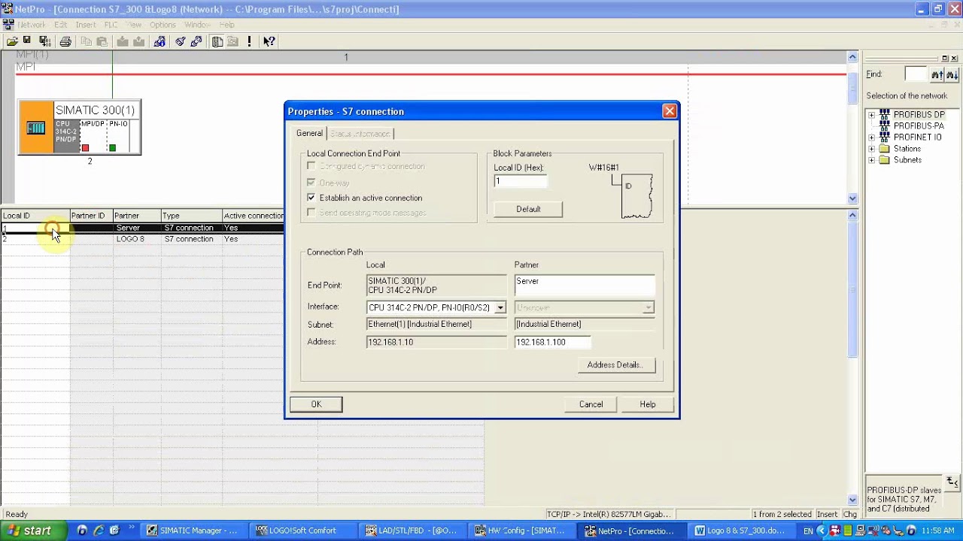Switch to the General tab

coord(309,133)
